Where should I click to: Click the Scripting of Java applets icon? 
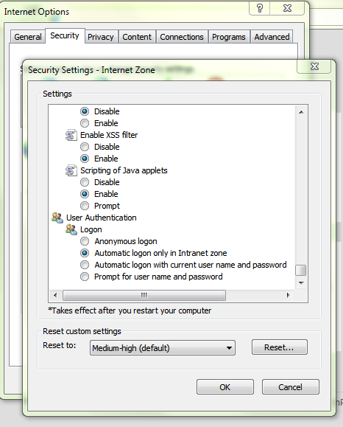71,170
